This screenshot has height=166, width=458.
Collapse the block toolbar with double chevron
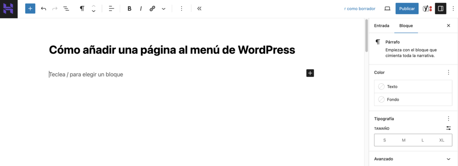tap(199, 9)
